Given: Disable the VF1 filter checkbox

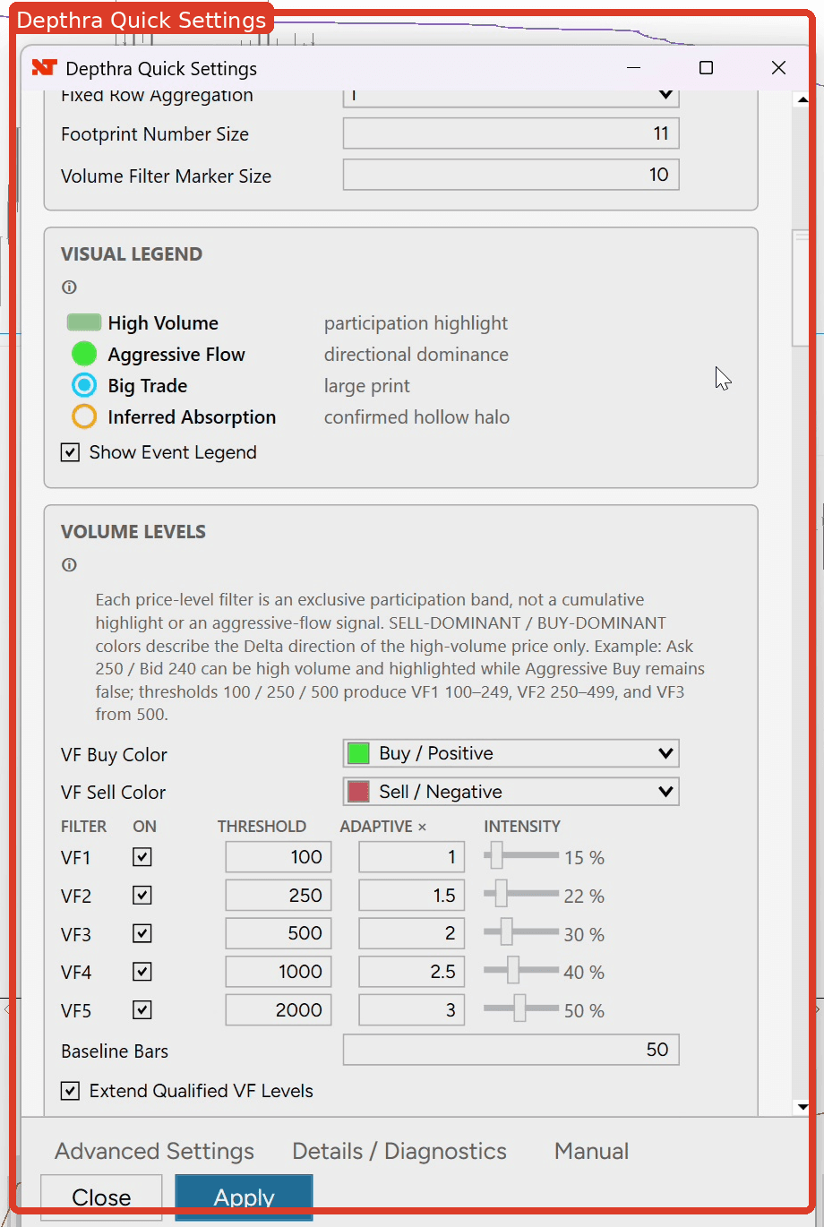Looking at the screenshot, I should (x=142, y=857).
